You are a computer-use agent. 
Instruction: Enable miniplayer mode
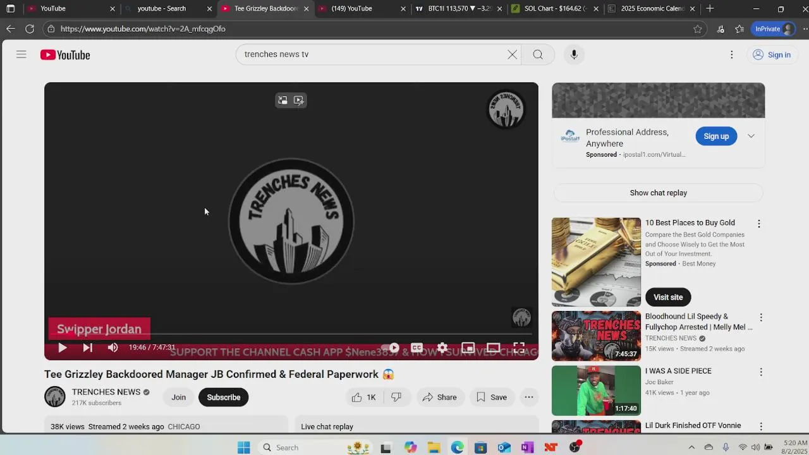(468, 348)
